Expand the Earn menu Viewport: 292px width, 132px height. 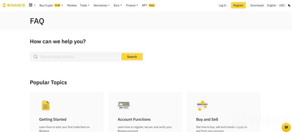[118, 5]
